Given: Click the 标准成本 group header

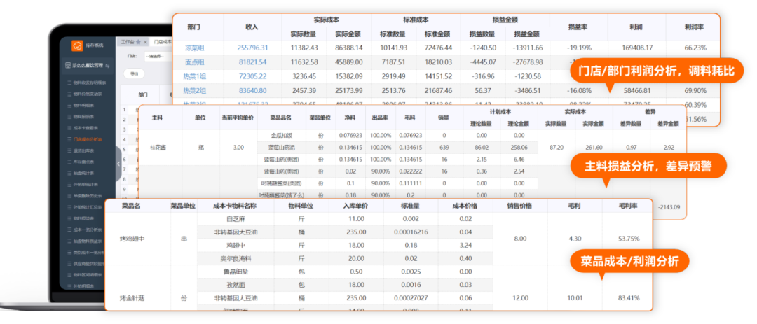Looking at the screenshot, I should [416, 20].
